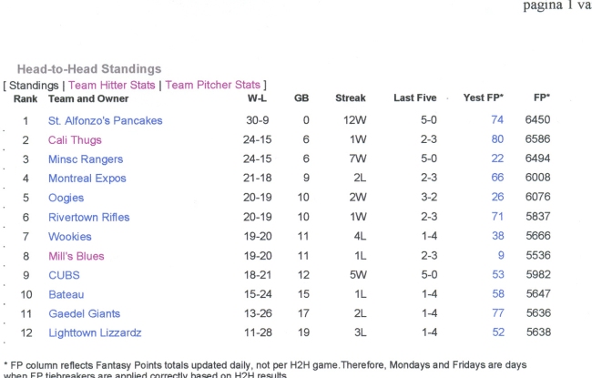
Task: Click the Yest FP column header
Action: coord(484,97)
